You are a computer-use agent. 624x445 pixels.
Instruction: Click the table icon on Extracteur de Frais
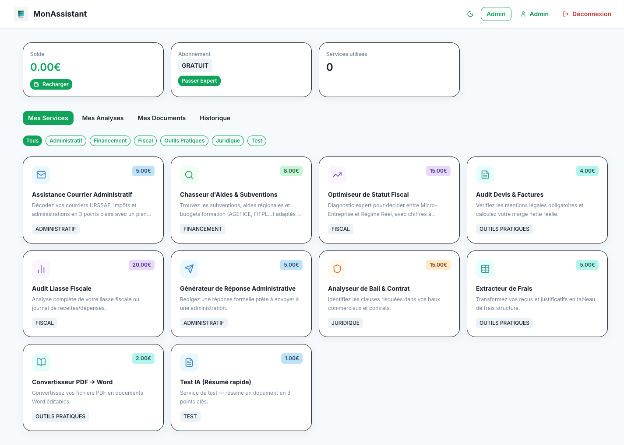point(485,269)
